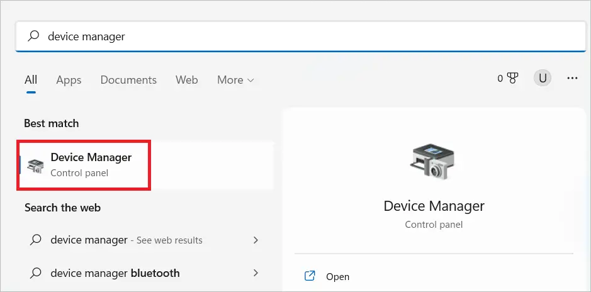The height and width of the screenshot is (292, 591).
Task: Click the small Device Manager icon in results
Action: click(x=36, y=166)
